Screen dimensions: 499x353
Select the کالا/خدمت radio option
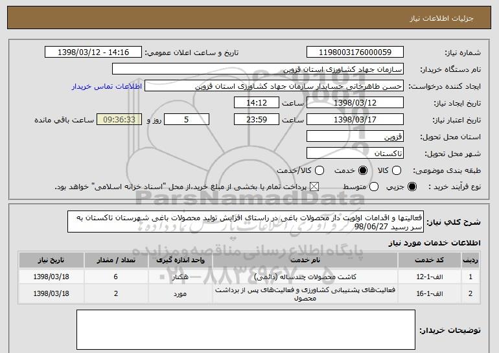coord(319,170)
